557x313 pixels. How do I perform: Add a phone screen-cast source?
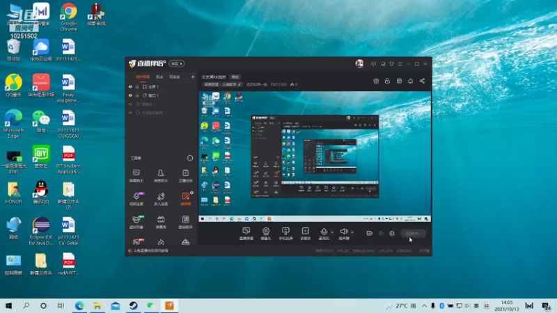[285, 234]
